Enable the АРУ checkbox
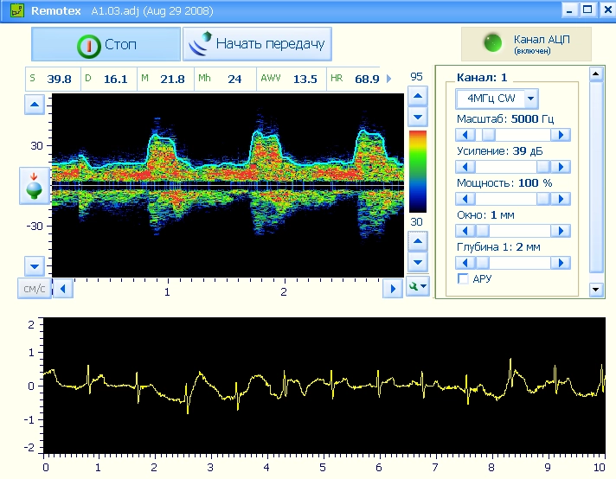Screen dimensions: 616x479 pos(463,278)
